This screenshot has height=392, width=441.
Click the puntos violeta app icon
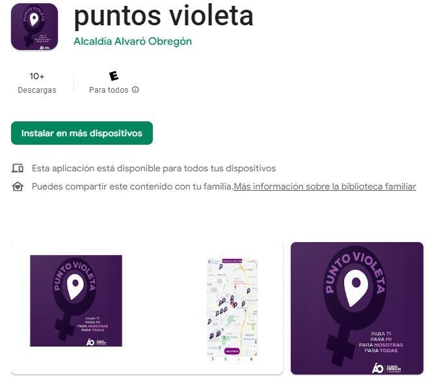[34, 27]
